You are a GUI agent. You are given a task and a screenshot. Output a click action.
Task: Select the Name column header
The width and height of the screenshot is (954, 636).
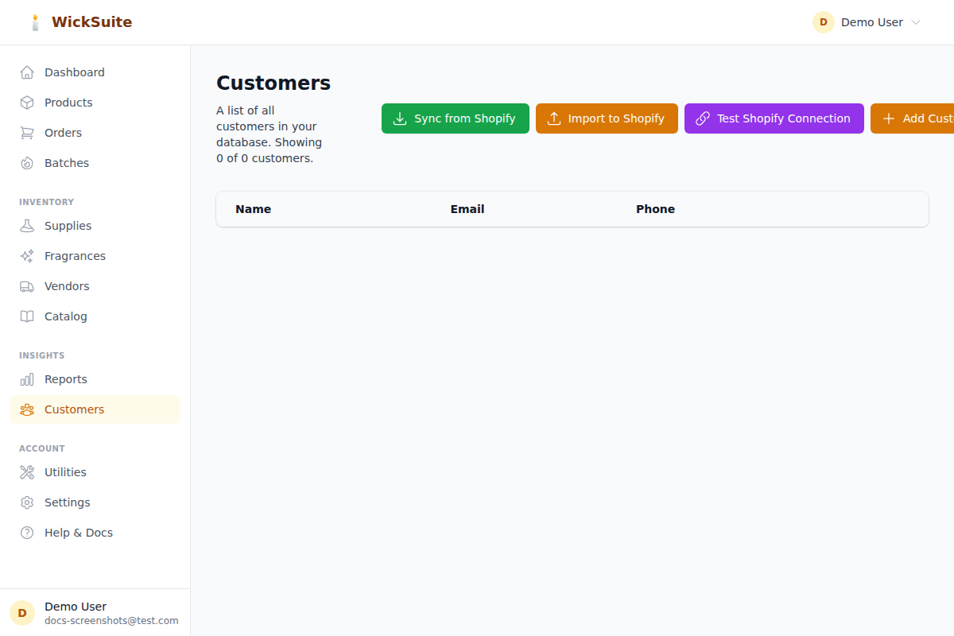[x=253, y=208]
